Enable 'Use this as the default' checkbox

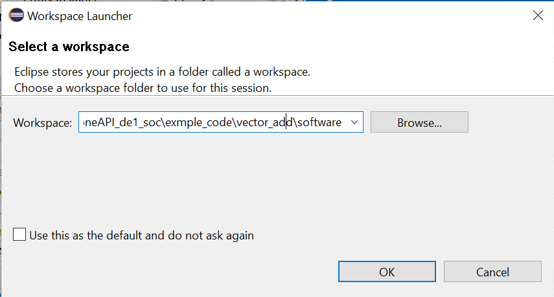pos(19,235)
